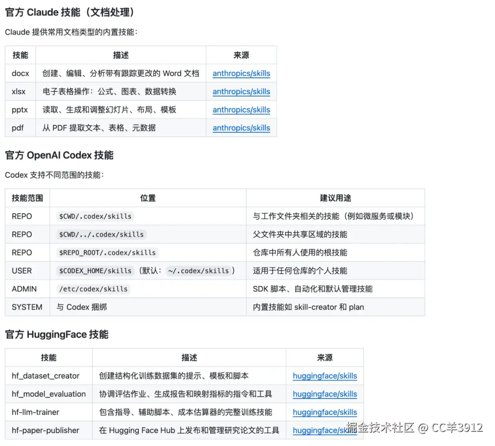This screenshot has height=446, width=495.
Task: Click the '~/.codex/skills' default path
Action: click(x=198, y=271)
